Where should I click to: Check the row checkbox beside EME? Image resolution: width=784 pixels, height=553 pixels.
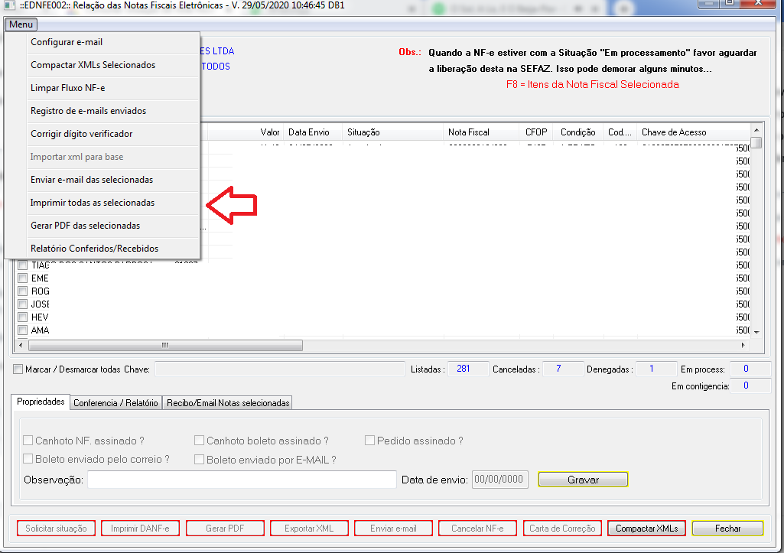(x=23, y=278)
